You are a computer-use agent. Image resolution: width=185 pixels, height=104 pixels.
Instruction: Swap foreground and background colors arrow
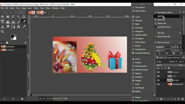click(x=15, y=35)
